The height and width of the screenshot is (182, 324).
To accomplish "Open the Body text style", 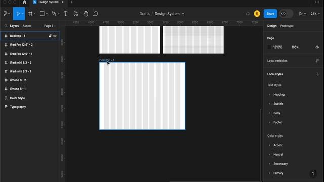I will point(277,113).
